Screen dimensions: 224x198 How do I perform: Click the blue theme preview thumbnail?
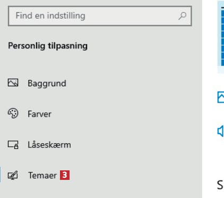[x=221, y=37]
